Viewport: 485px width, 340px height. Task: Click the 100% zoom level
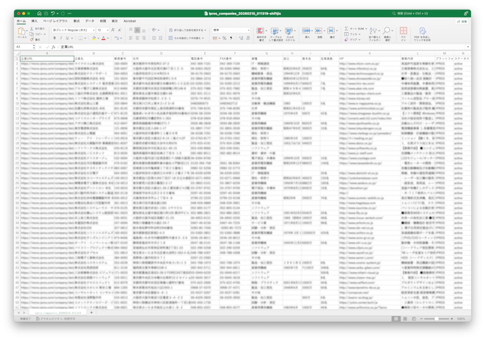pyautogui.click(x=461, y=319)
